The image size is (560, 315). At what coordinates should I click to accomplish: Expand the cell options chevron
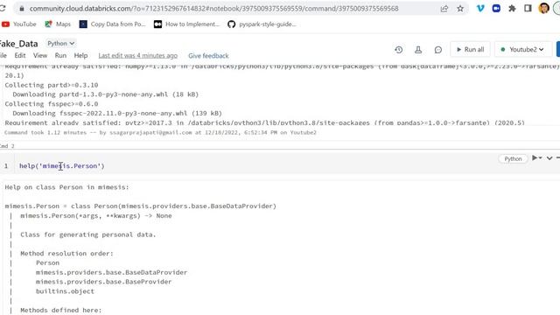tap(549, 158)
